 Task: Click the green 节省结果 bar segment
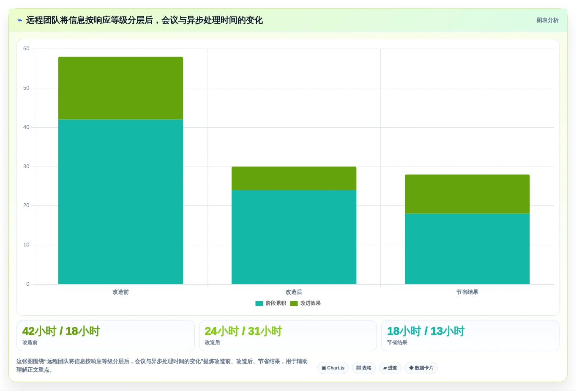click(x=467, y=194)
